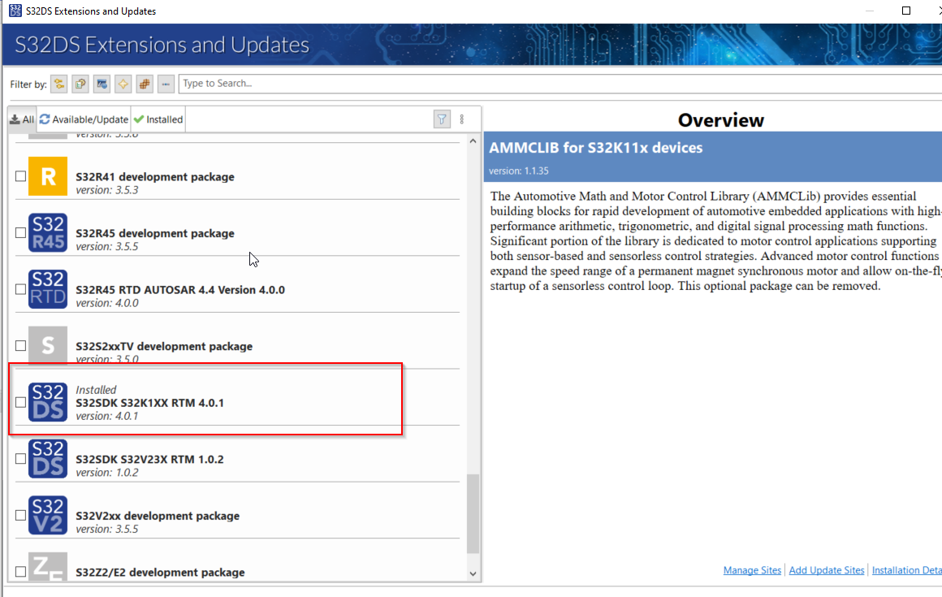Image resolution: width=942 pixels, height=597 pixels.
Task: Click AMMCLIB for S32K11x devices heading
Action: 595,148
